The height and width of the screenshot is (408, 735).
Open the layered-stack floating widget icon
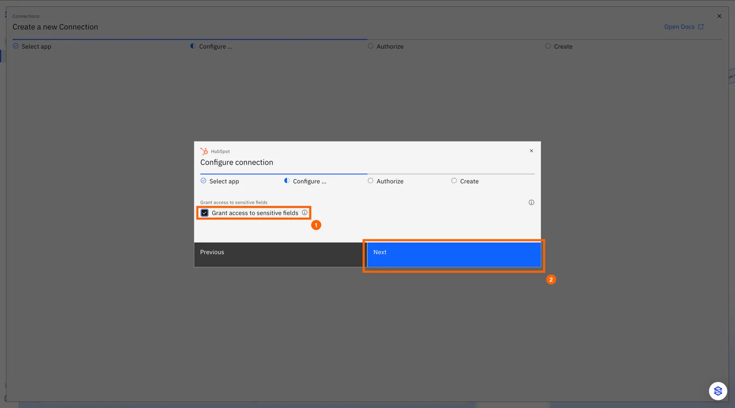718,391
